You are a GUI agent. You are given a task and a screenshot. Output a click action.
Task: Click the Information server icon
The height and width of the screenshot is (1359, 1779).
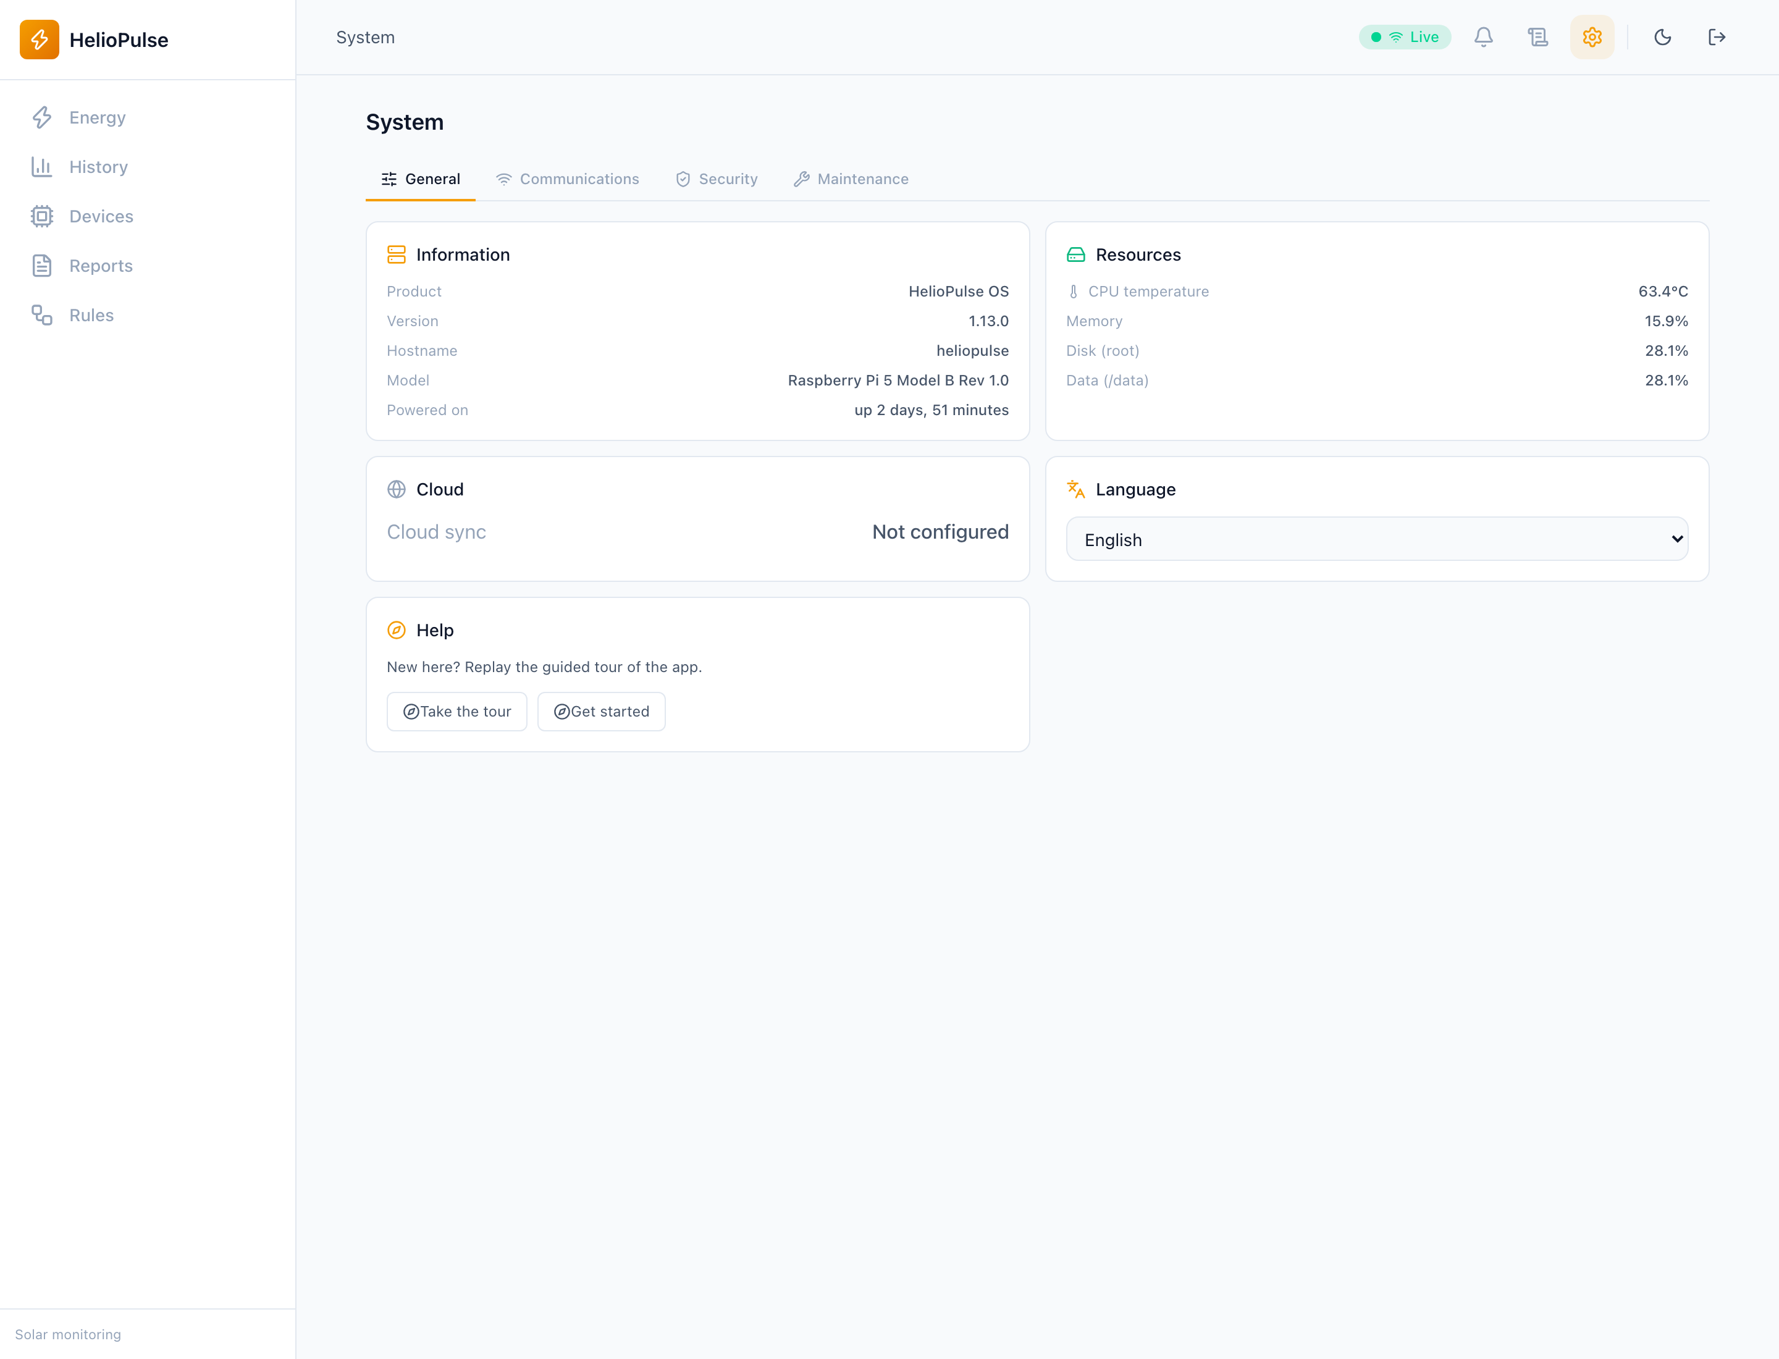397,255
